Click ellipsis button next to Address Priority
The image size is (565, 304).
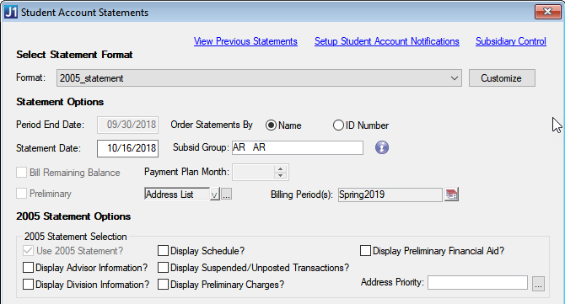(538, 284)
